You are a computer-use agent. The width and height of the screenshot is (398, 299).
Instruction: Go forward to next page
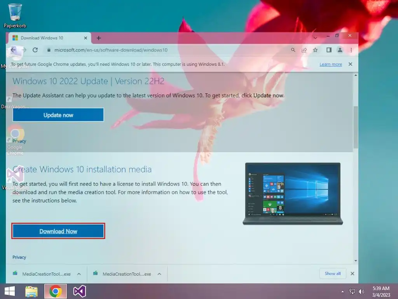pos(24,50)
